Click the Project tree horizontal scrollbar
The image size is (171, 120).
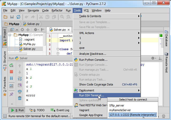point(17,54)
